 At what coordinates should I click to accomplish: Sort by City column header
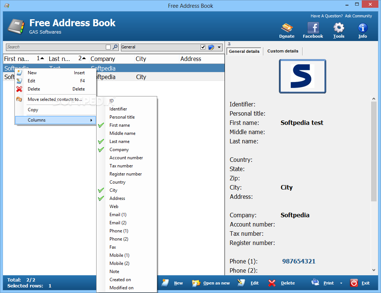157,59
